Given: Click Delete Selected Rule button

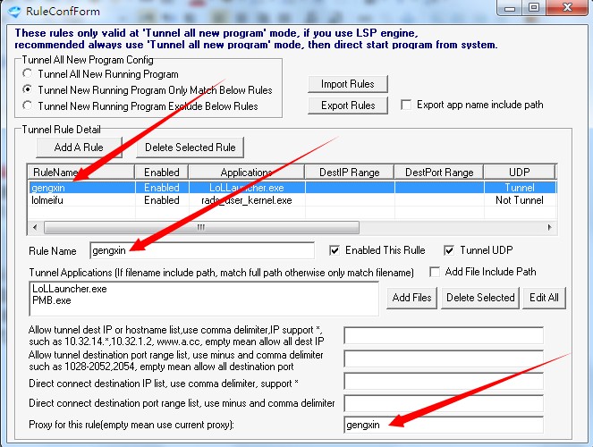Looking at the screenshot, I should (191, 148).
